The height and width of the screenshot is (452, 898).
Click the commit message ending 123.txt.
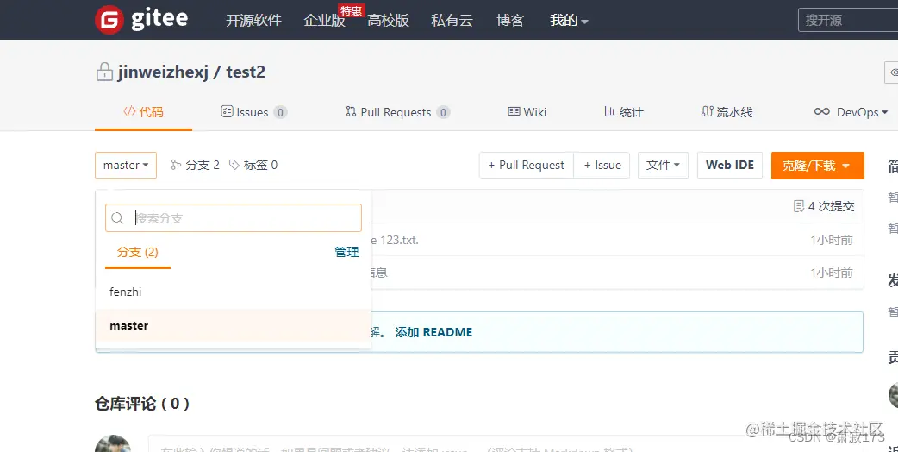point(395,240)
